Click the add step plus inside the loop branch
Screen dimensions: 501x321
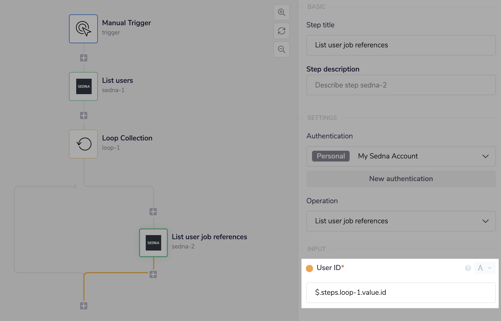pos(153,211)
